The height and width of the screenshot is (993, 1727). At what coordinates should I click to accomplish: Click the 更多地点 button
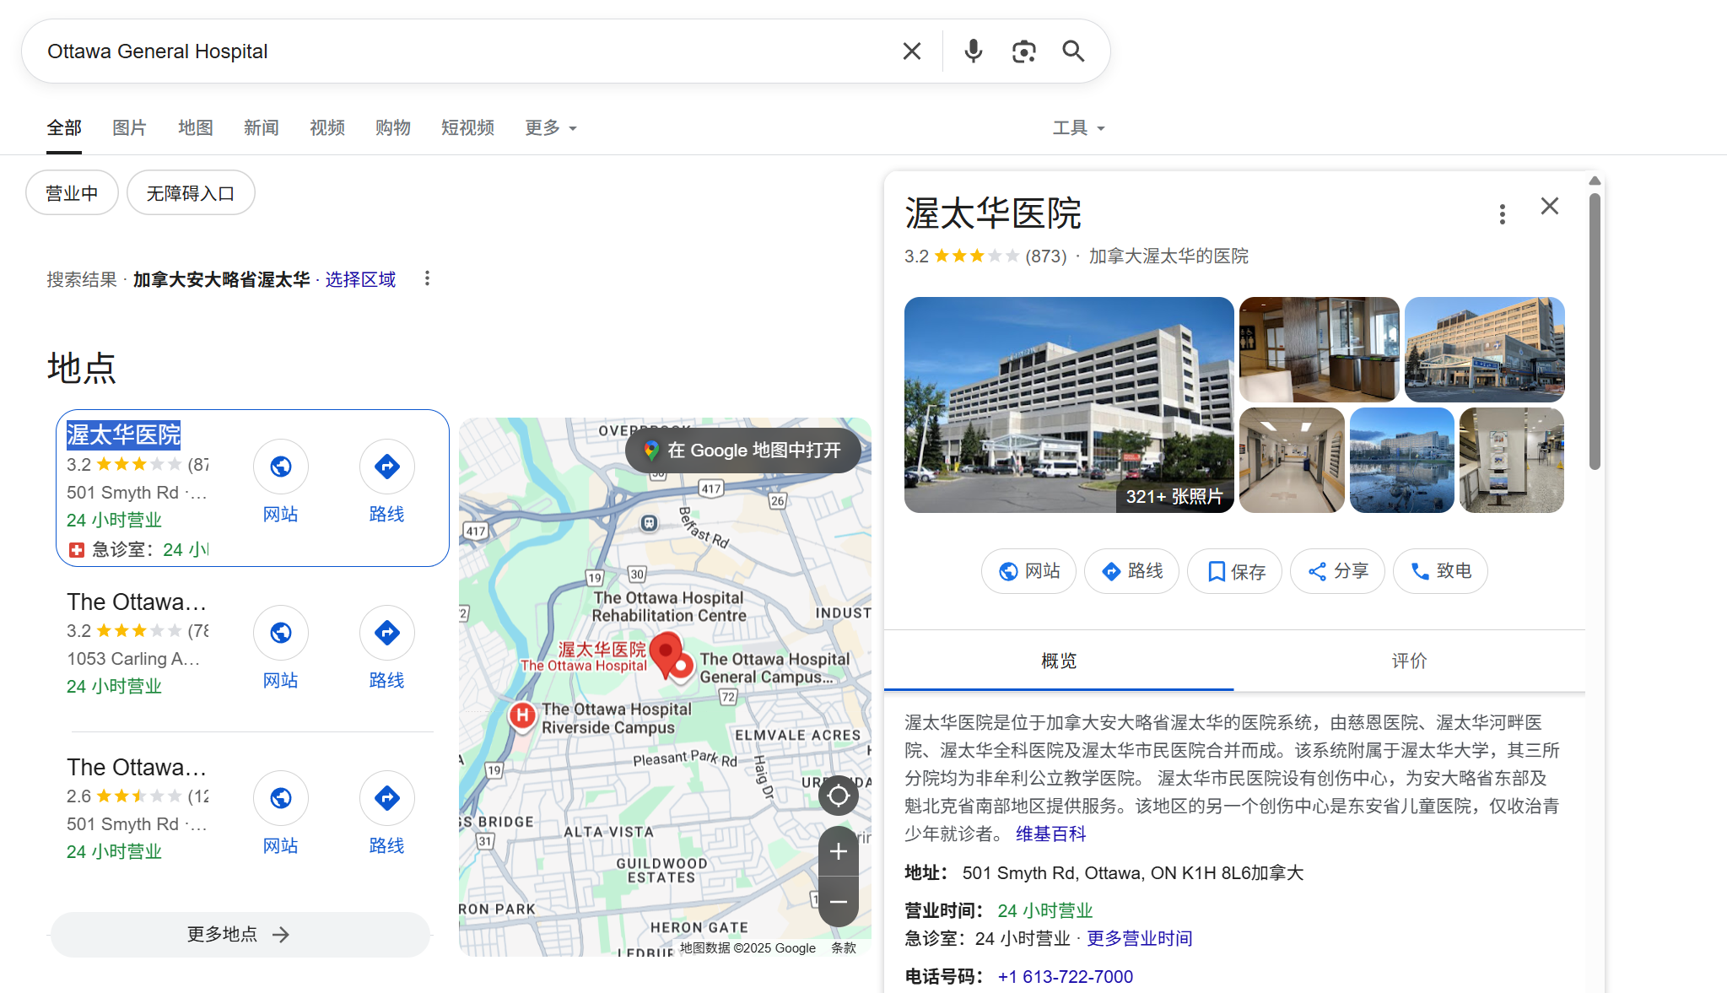[240, 934]
